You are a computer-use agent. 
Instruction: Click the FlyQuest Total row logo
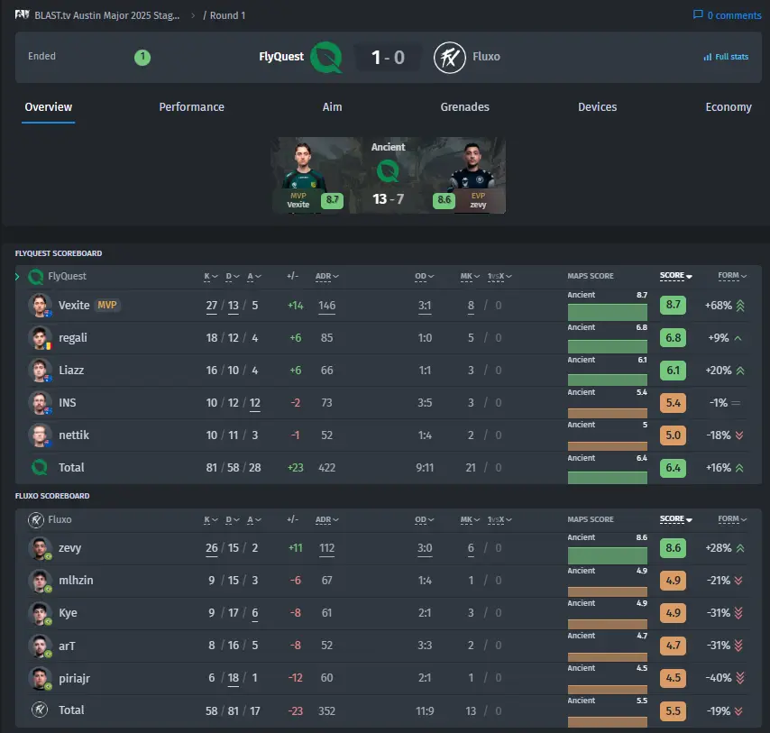(40, 467)
